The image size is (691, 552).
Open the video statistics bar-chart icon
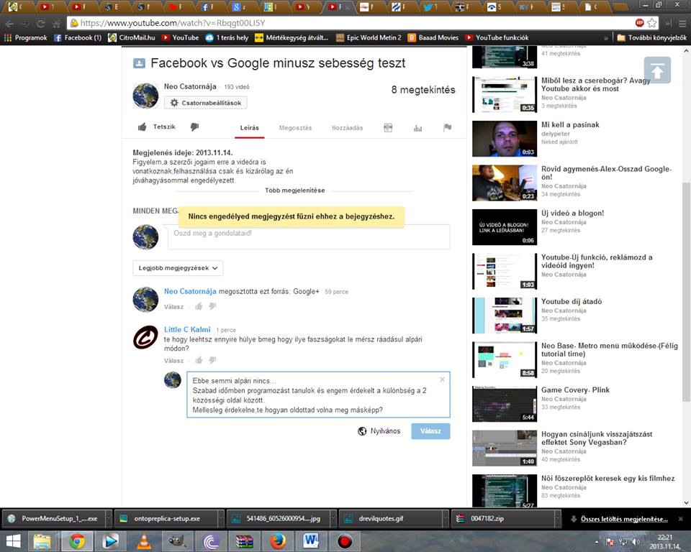point(417,128)
